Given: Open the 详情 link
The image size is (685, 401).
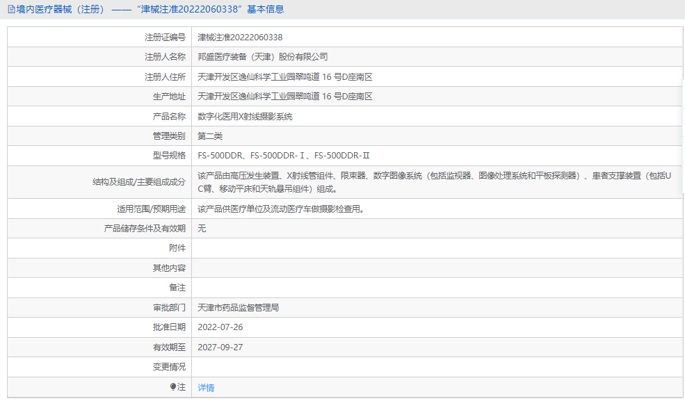Looking at the screenshot, I should 206,388.
